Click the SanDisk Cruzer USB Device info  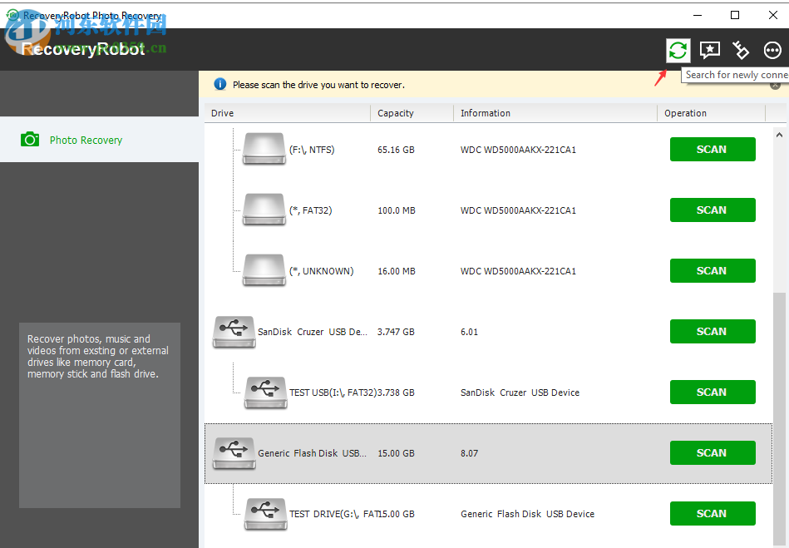(520, 392)
